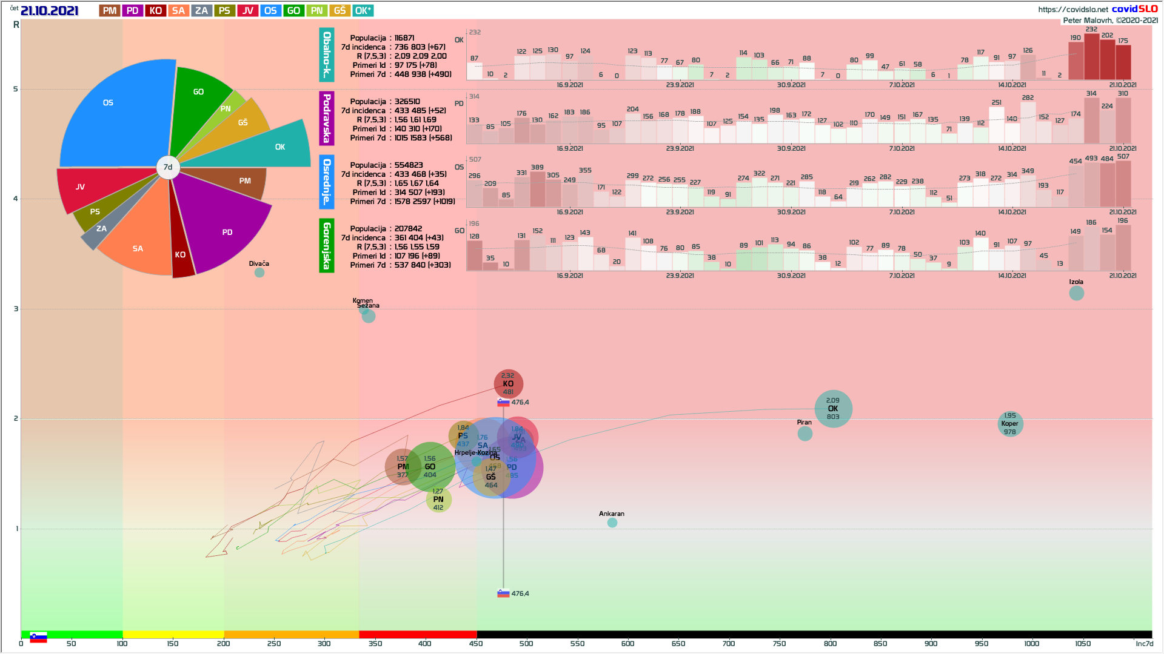Toggle the PM region button
1164x654 pixels.
(110, 10)
